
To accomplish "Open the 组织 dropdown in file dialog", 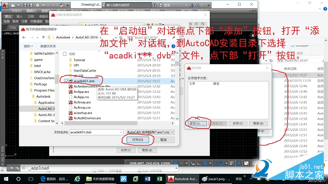I will click(28, 46).
